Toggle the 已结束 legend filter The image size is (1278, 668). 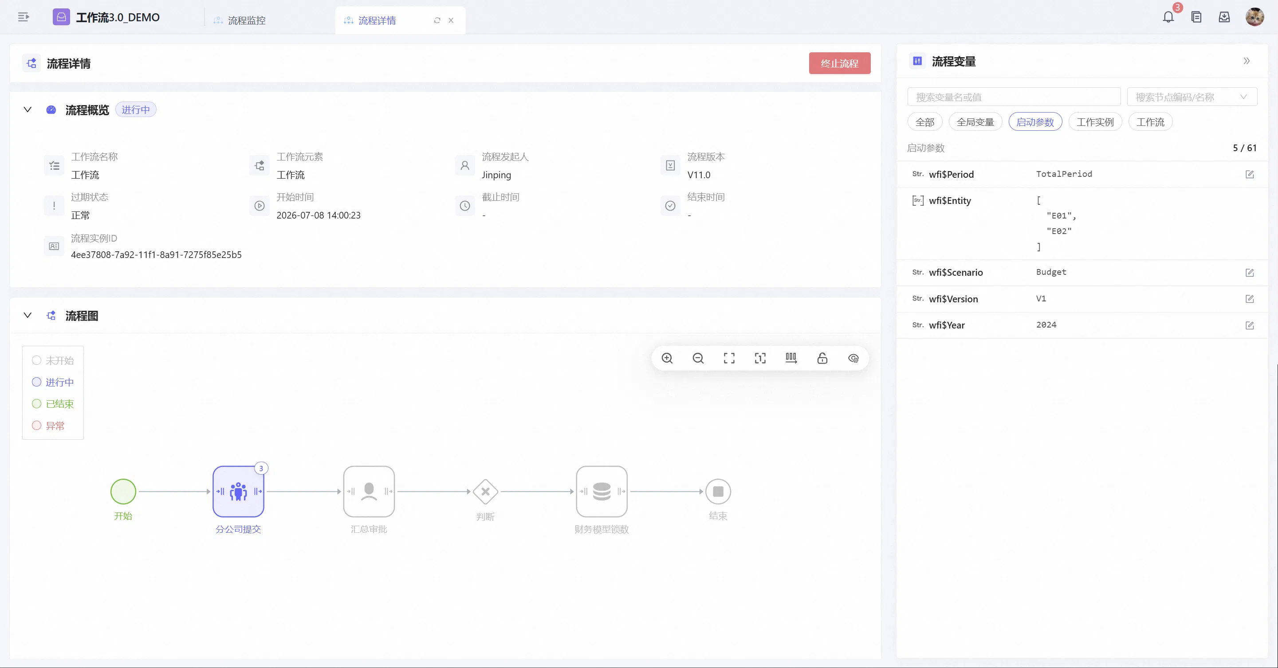tap(53, 404)
